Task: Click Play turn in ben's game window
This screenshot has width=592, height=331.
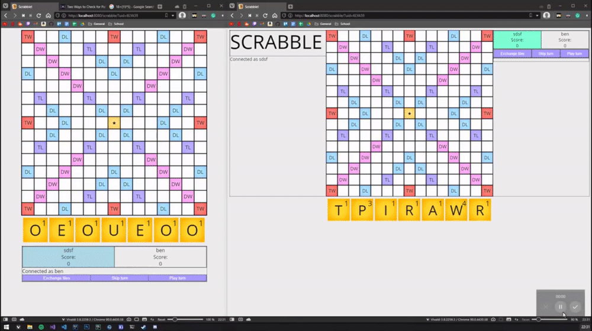Action: coord(177,278)
